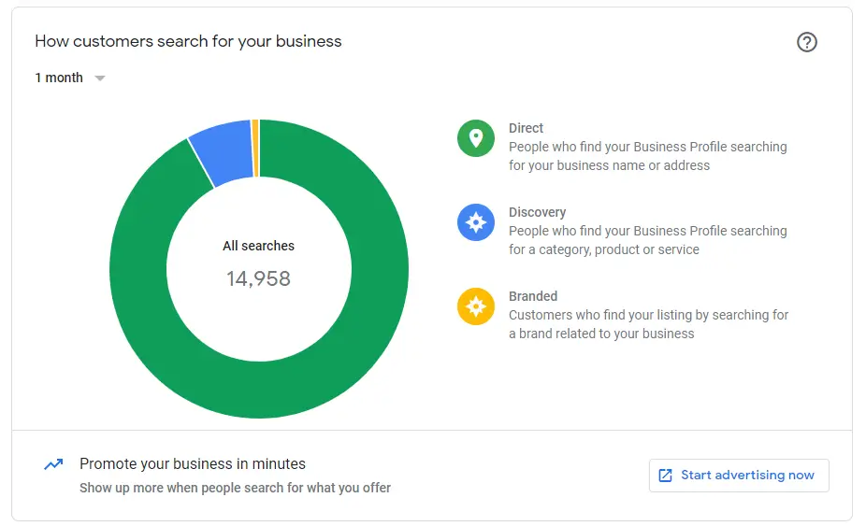Click the Direct search description text
The width and height of the screenshot is (866, 526).
[647, 156]
